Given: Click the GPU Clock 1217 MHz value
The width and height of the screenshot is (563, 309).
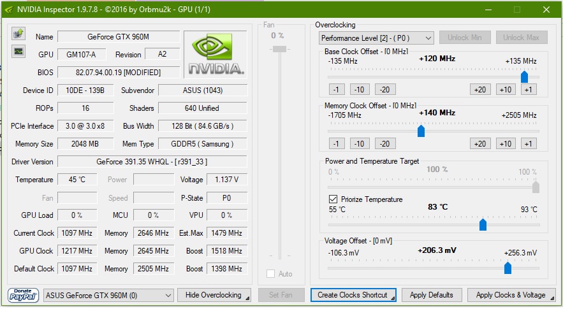Looking at the screenshot, I should 77,251.
